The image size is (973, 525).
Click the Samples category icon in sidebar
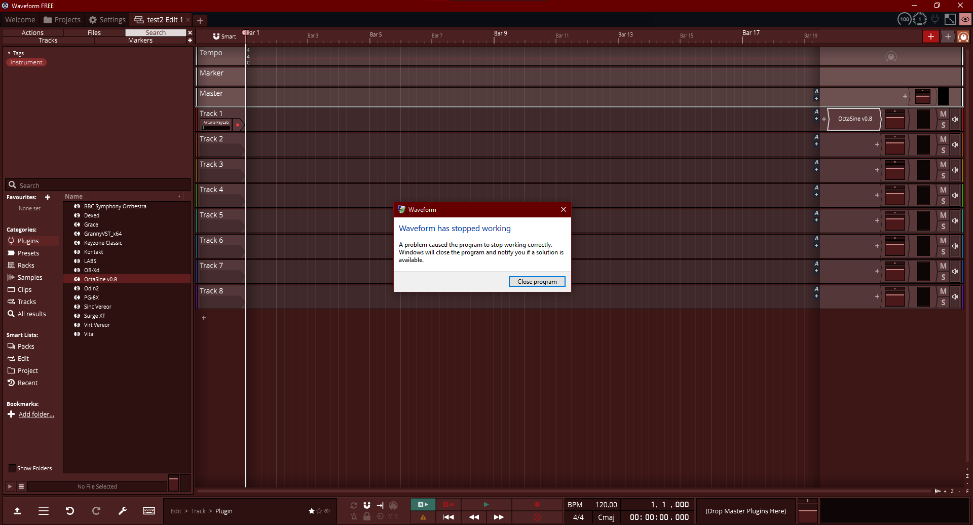11,277
